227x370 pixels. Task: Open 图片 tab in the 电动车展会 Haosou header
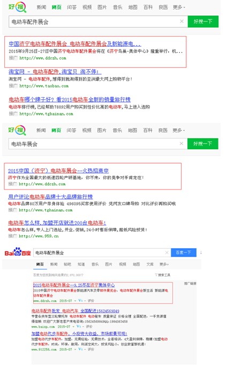click(x=102, y=130)
